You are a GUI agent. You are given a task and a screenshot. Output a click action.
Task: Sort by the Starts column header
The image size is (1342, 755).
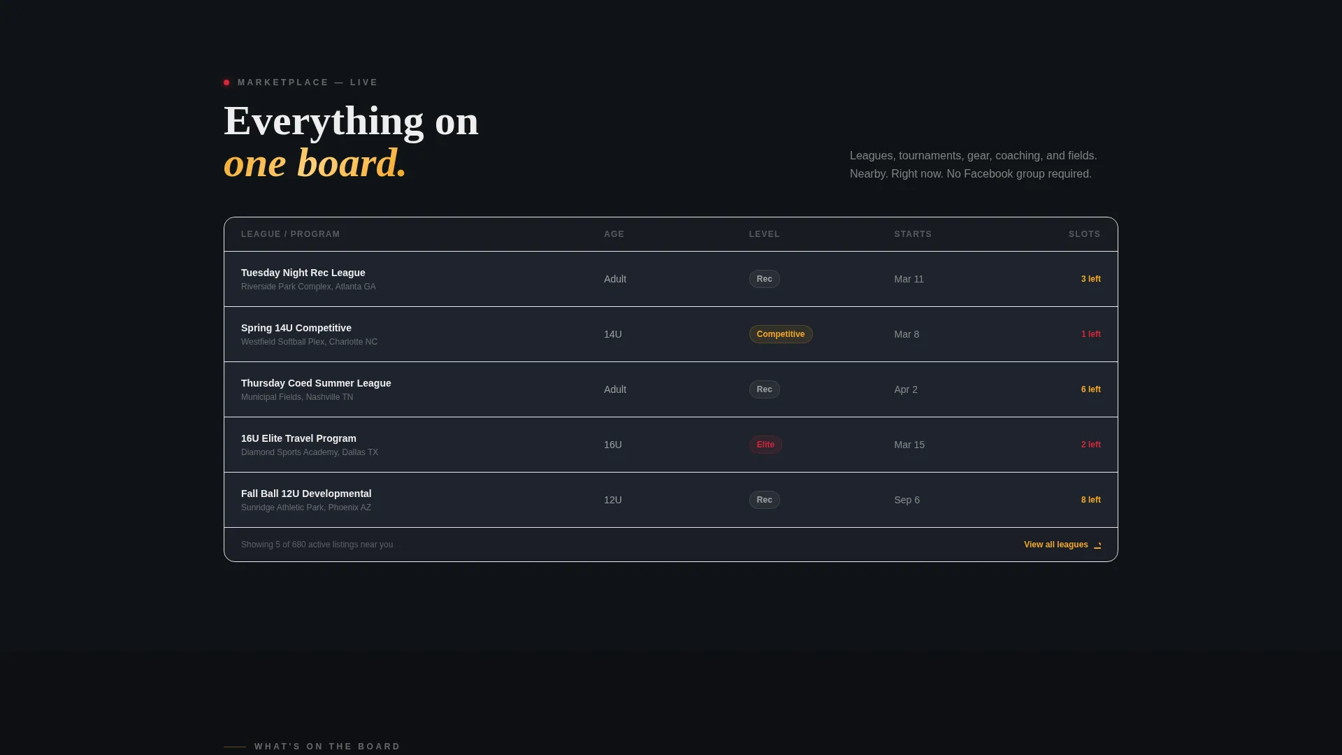(x=913, y=234)
